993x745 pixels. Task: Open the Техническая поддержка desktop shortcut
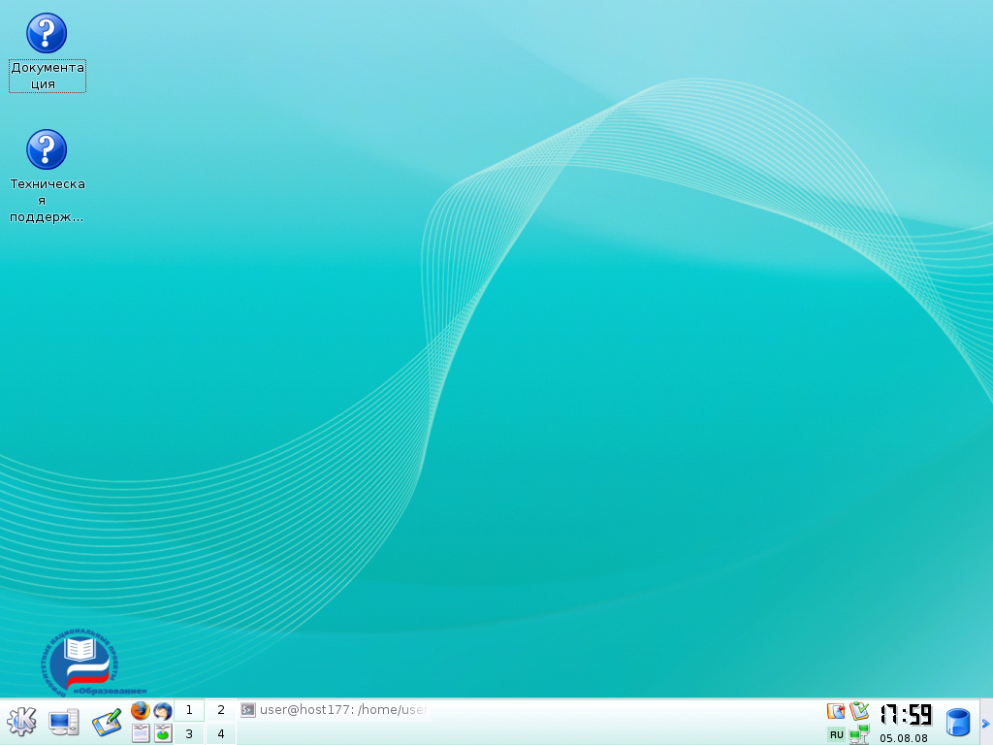point(47,150)
